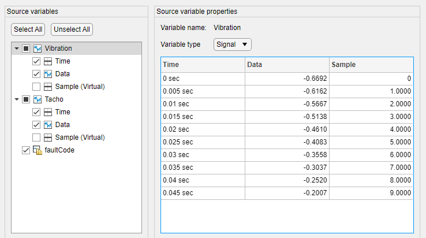Click the Unselect All button

tap(72, 29)
